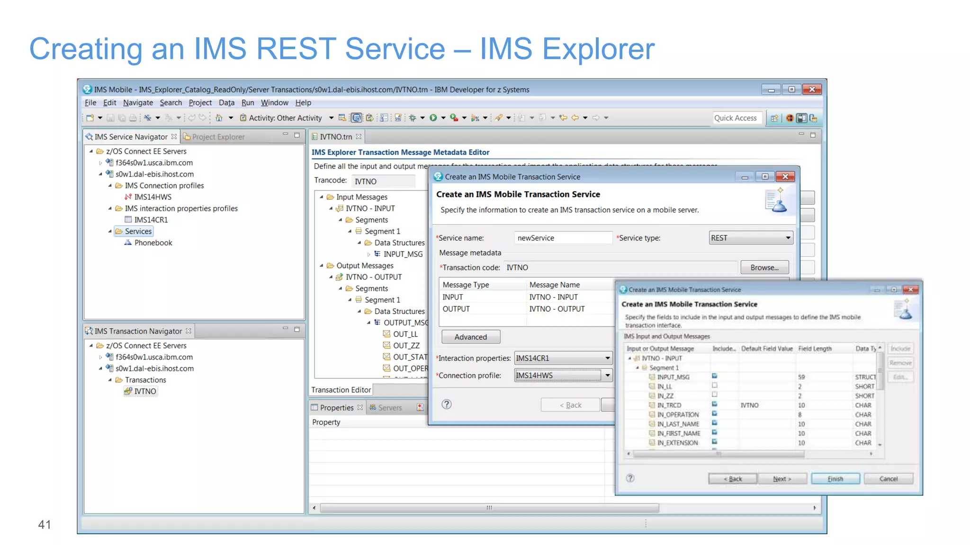The image size is (970, 545).
Task: Close the IVTNO.trn editor tab
Action: pyautogui.click(x=359, y=137)
